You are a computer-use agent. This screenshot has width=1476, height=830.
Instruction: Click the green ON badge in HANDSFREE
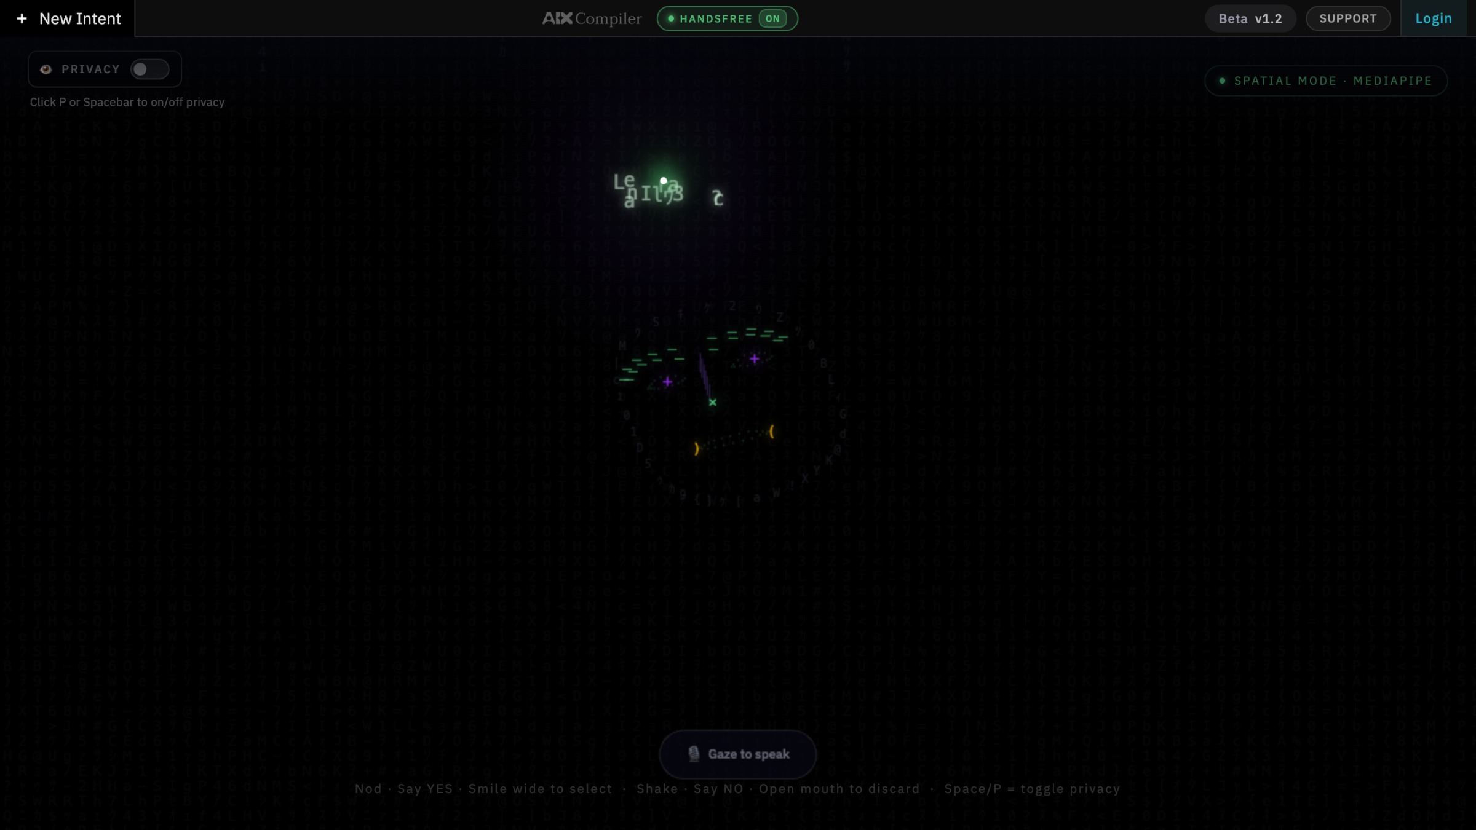pos(772,18)
